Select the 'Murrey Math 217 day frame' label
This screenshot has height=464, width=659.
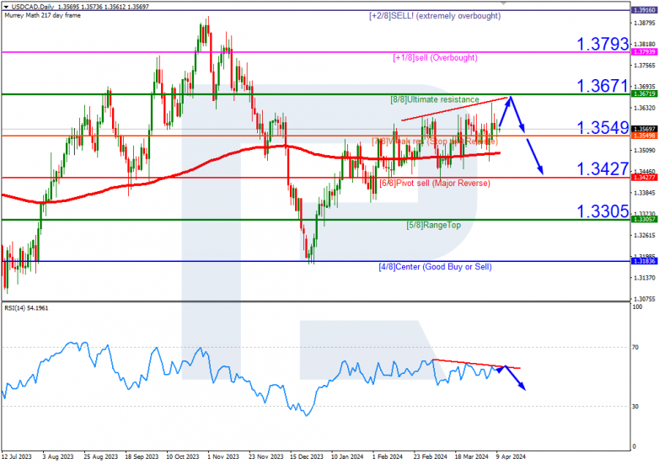[x=42, y=15]
